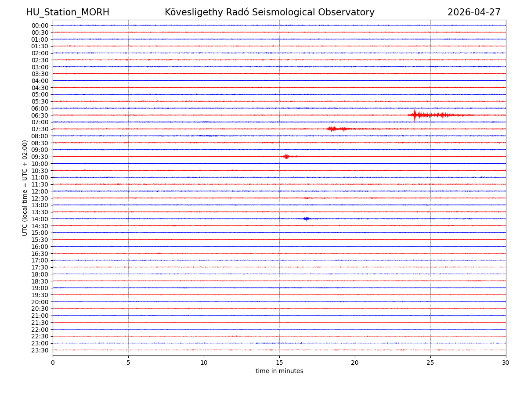Click the large seismic event on the 06:30 trace

416,115
